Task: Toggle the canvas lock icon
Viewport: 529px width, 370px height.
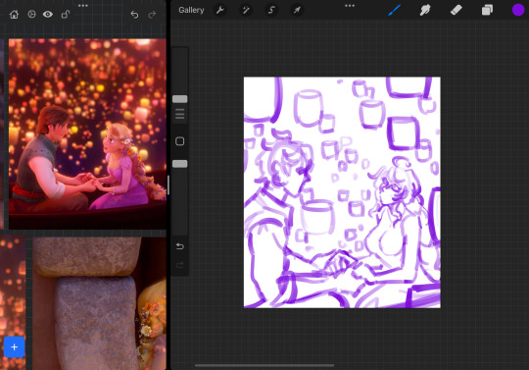Action: [x=65, y=14]
